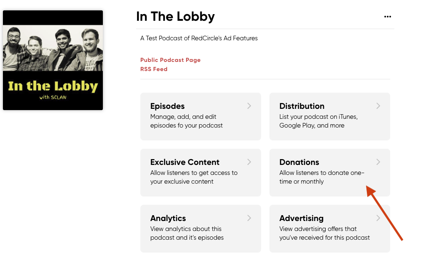
Task: Select the Episodes heading
Action: (167, 106)
